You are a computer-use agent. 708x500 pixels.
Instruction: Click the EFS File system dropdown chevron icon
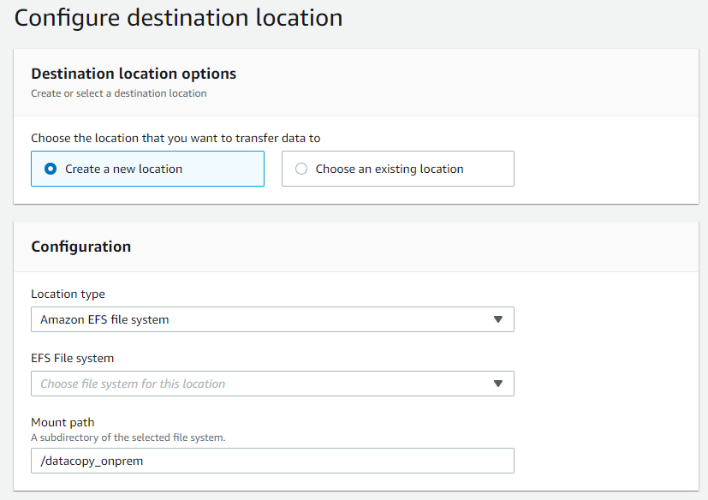pos(498,383)
